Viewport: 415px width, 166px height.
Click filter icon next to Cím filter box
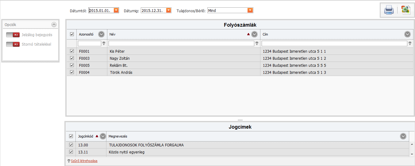[x=410, y=43]
